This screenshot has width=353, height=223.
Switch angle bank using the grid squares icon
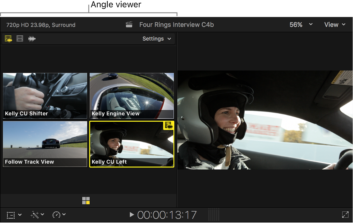tap(86, 201)
